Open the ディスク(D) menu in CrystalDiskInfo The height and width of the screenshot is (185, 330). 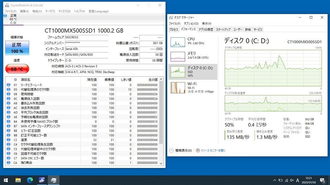click(64, 11)
